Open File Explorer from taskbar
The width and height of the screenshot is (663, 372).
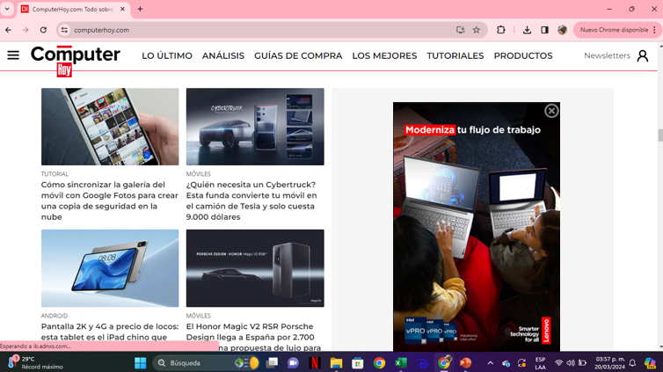tap(336, 362)
